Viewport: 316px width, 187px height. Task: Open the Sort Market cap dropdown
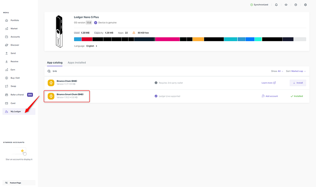[296, 71]
